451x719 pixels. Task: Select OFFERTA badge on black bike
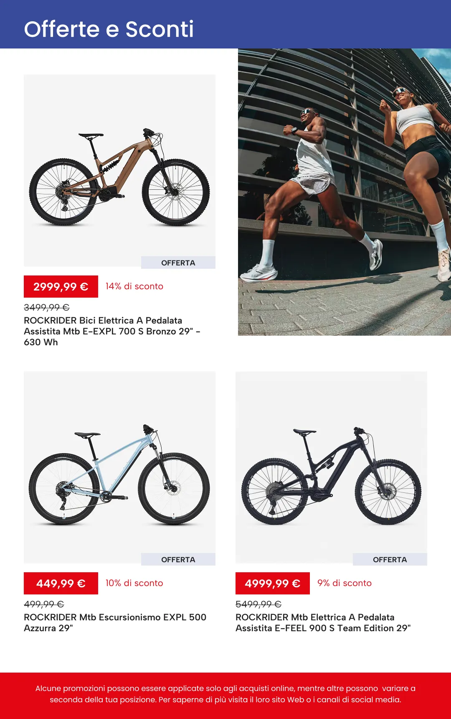(x=390, y=559)
